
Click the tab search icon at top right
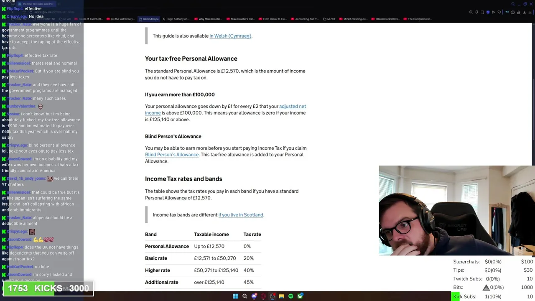(513, 4)
